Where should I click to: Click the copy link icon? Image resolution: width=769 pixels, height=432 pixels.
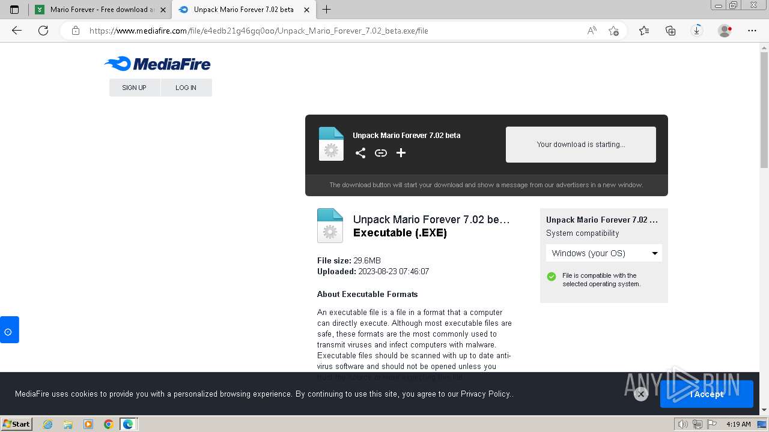(x=381, y=153)
